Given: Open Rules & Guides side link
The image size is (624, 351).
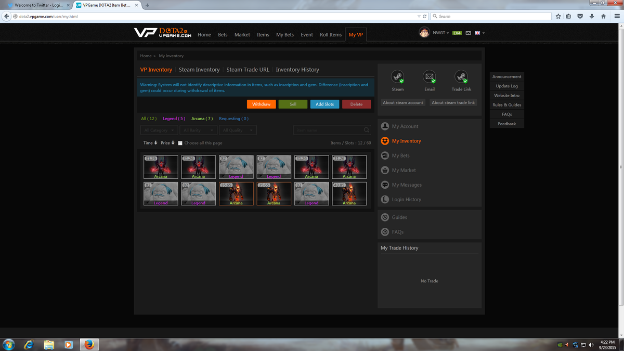Looking at the screenshot, I should [x=506, y=105].
